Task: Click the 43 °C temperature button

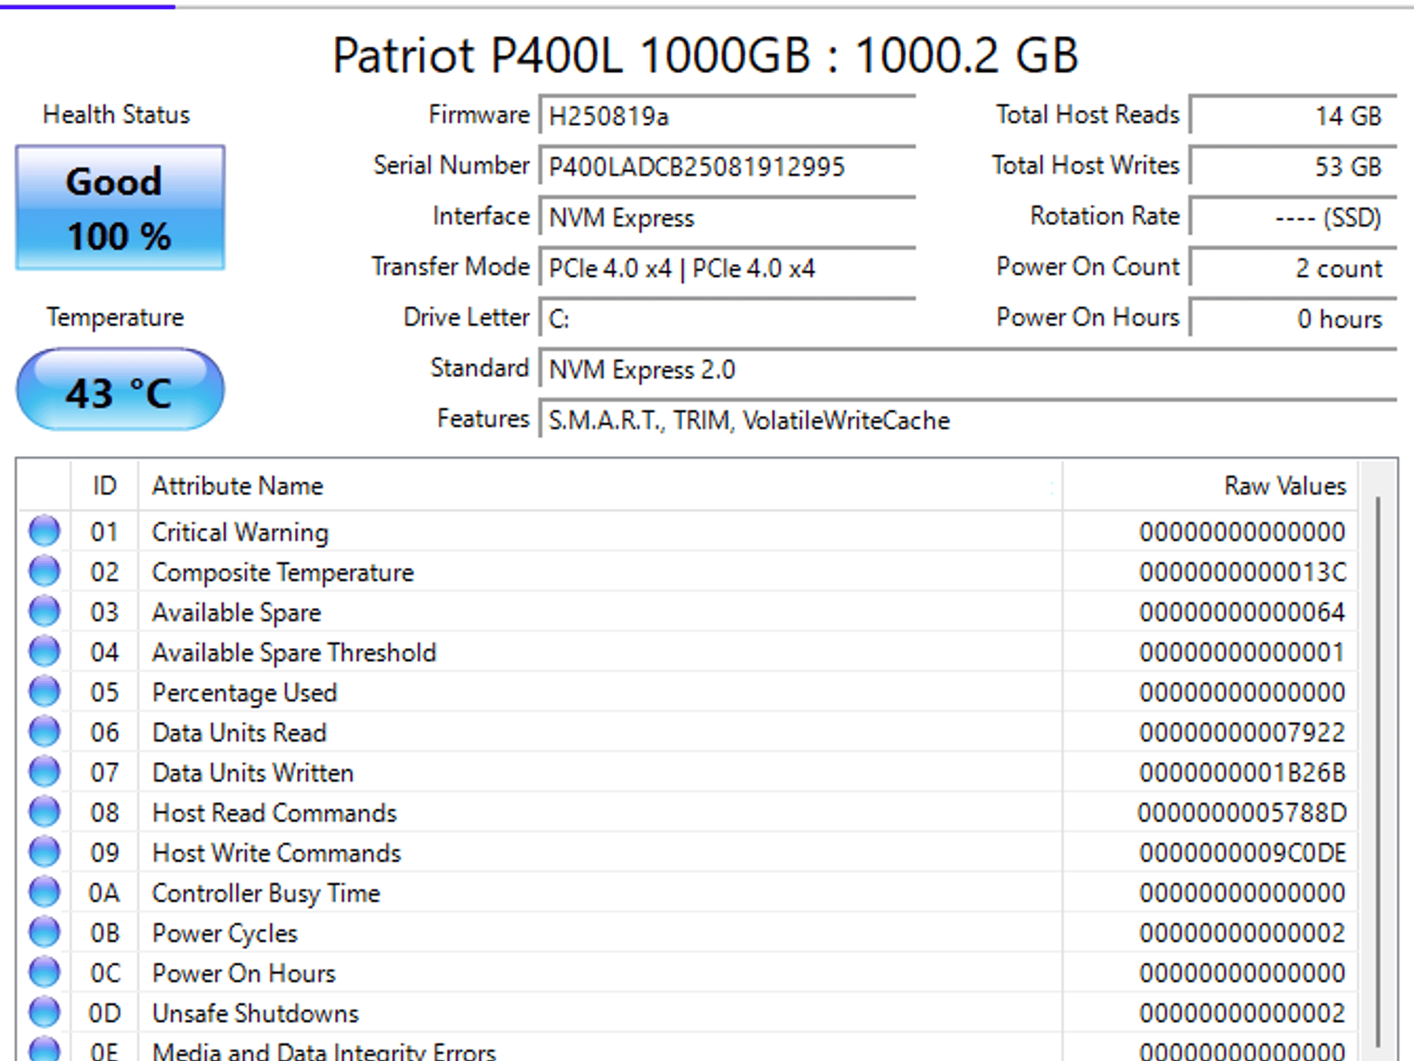Action: click(120, 390)
